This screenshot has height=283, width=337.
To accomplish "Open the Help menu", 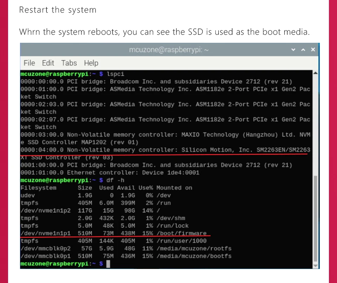I will tap(91, 63).
